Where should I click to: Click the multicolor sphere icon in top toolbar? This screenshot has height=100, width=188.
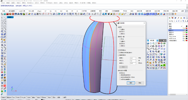[x=164, y=14]
